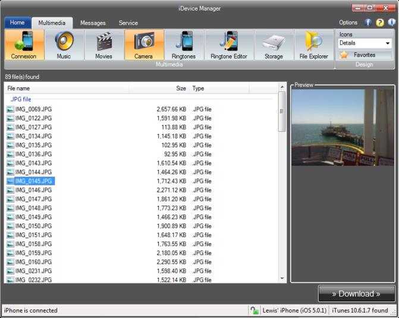Open the yellow help question icon

pos(379,23)
